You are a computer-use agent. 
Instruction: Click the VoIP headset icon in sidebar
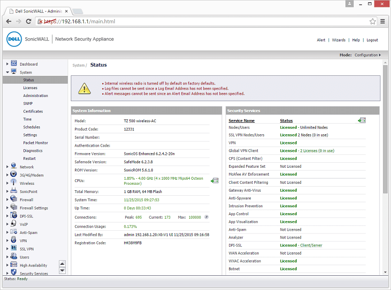(x=14, y=223)
